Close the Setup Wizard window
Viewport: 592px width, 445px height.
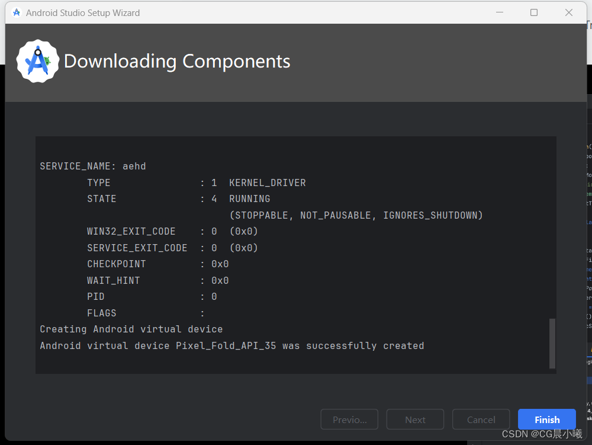click(568, 12)
